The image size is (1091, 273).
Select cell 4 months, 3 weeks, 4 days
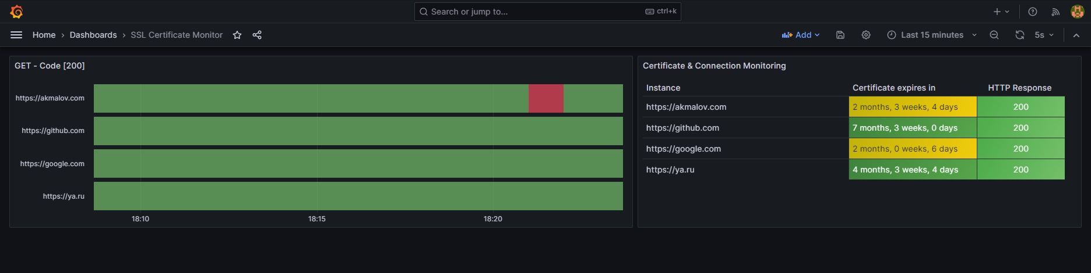tap(913, 170)
